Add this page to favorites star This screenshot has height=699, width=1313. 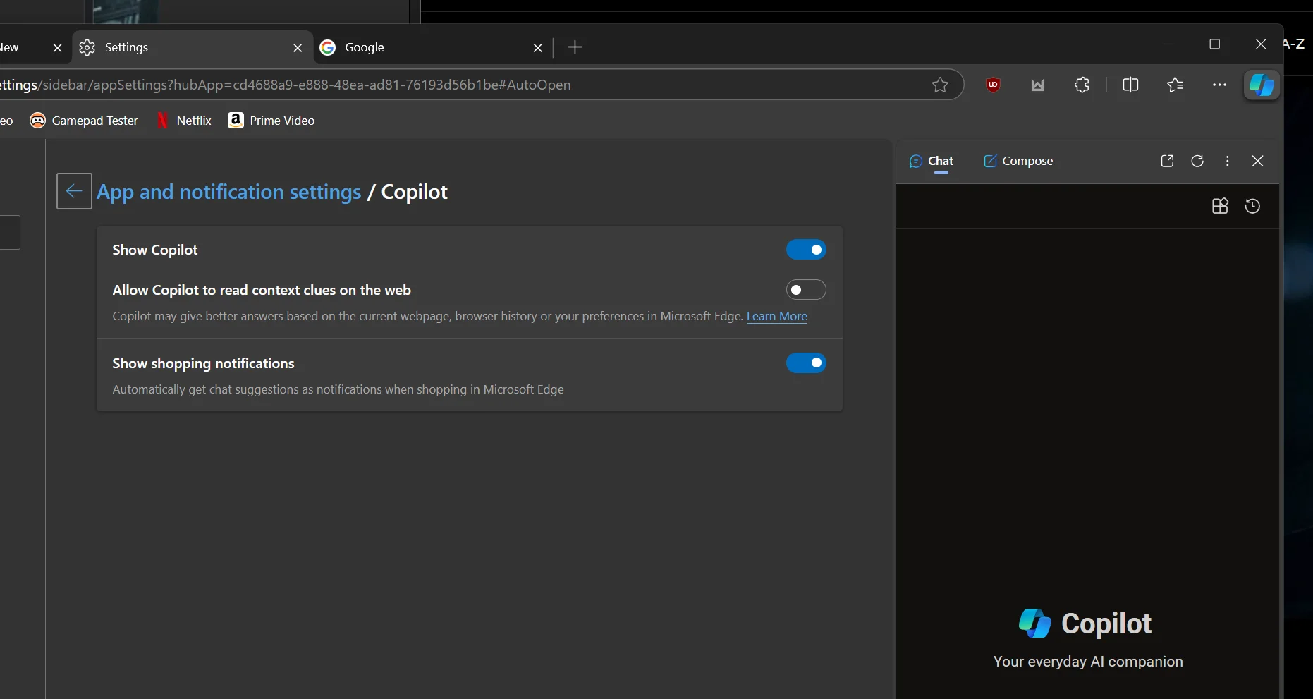(940, 85)
